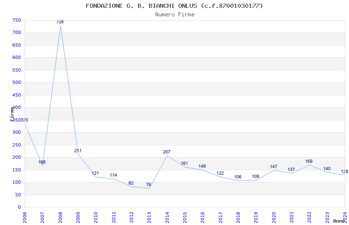Click the y-axis value 500
349x225 pixels.
(17, 83)
